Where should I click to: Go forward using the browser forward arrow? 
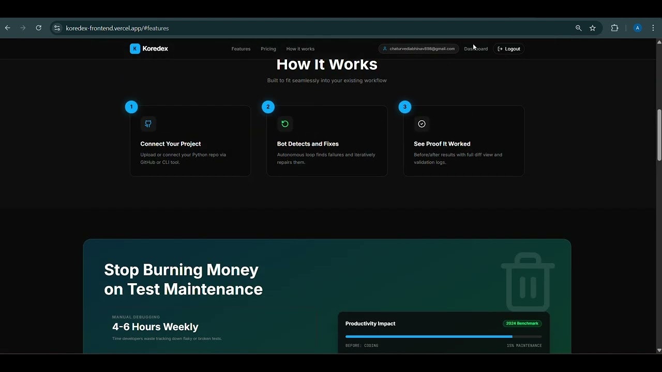tap(23, 28)
